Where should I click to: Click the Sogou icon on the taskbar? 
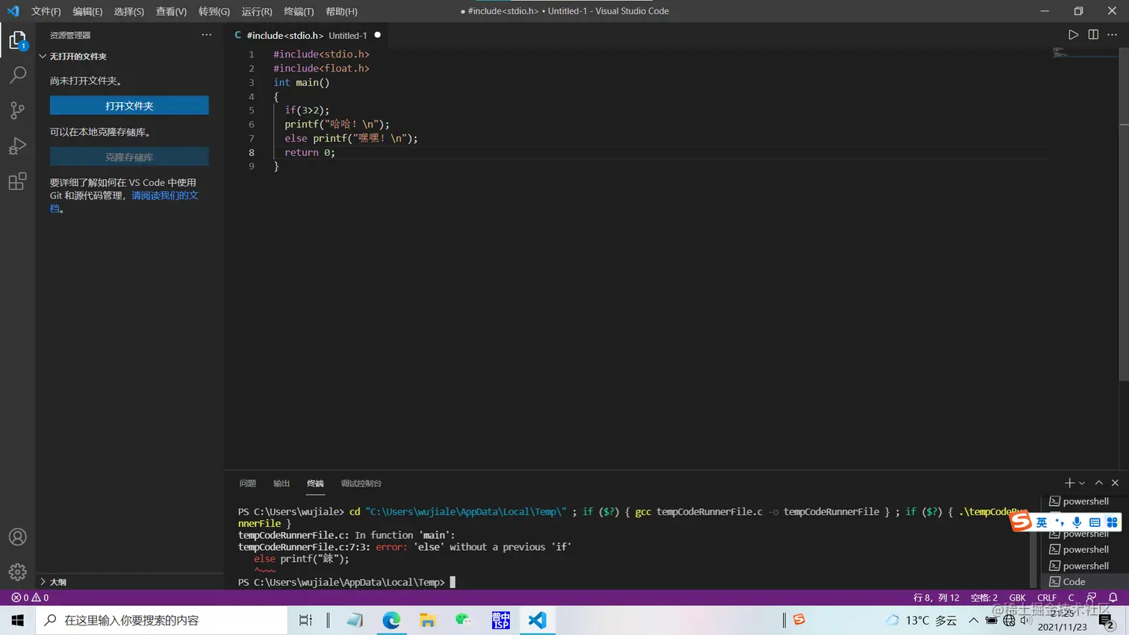coord(799,620)
